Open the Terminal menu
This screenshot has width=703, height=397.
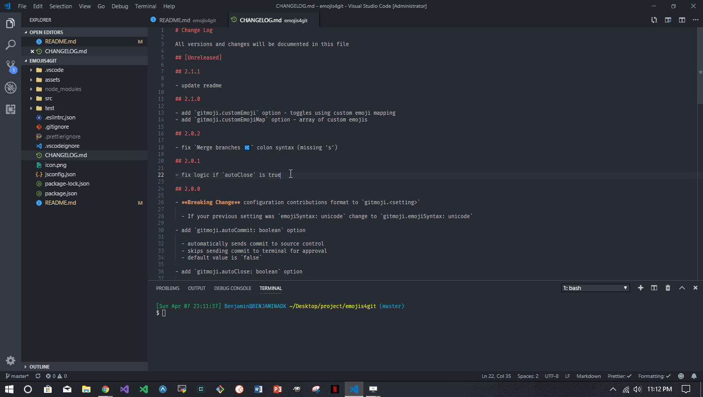(145, 6)
